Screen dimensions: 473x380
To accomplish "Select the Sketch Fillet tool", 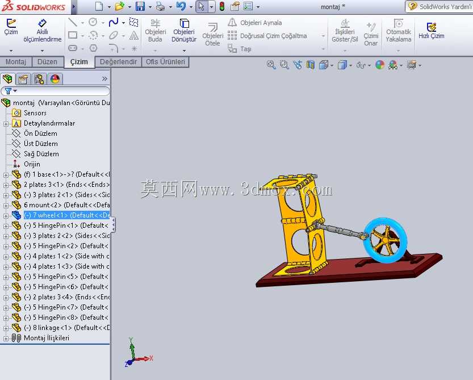I will click(x=114, y=48).
